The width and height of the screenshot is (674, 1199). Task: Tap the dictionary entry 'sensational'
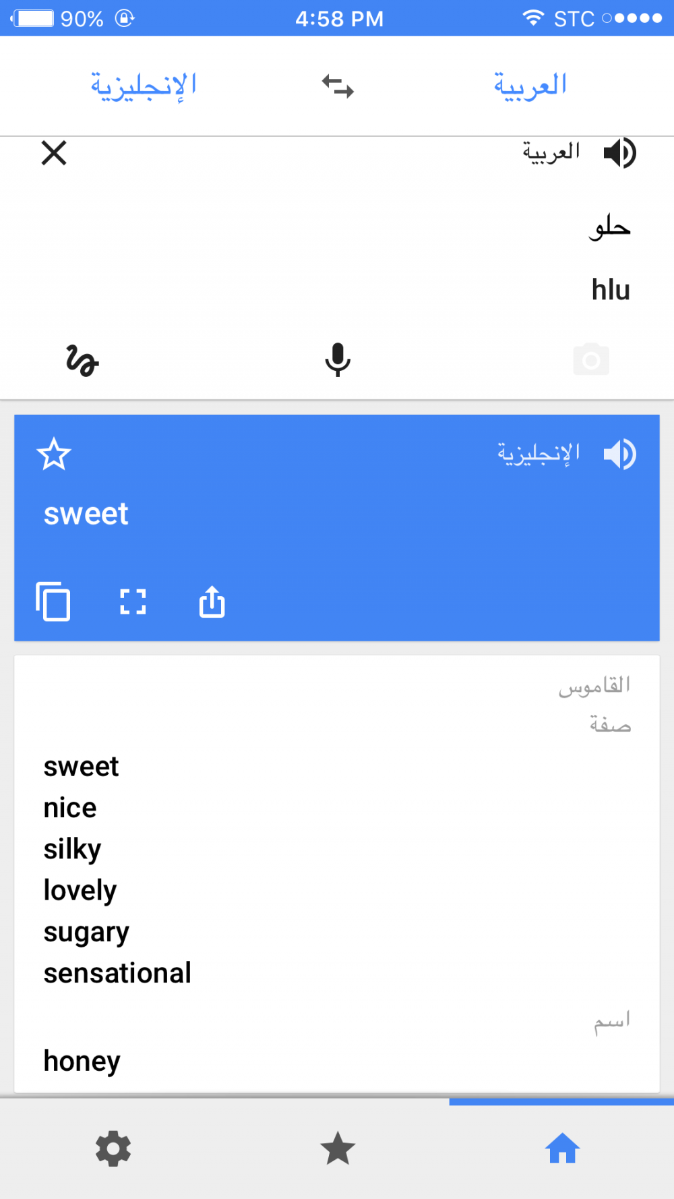pyautogui.click(x=117, y=973)
